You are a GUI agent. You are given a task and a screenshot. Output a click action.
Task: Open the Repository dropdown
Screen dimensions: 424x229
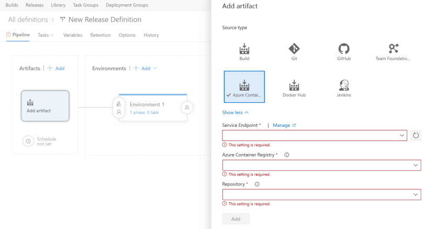(x=321, y=194)
